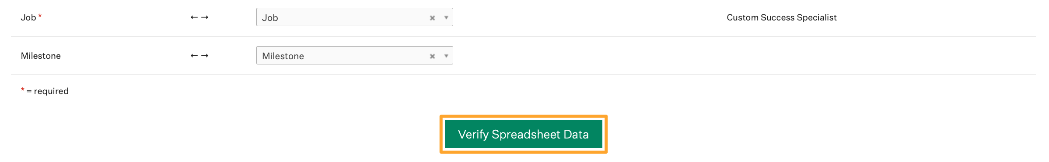The height and width of the screenshot is (162, 1049).
Task: Open the Job select box
Action: (x=355, y=17)
